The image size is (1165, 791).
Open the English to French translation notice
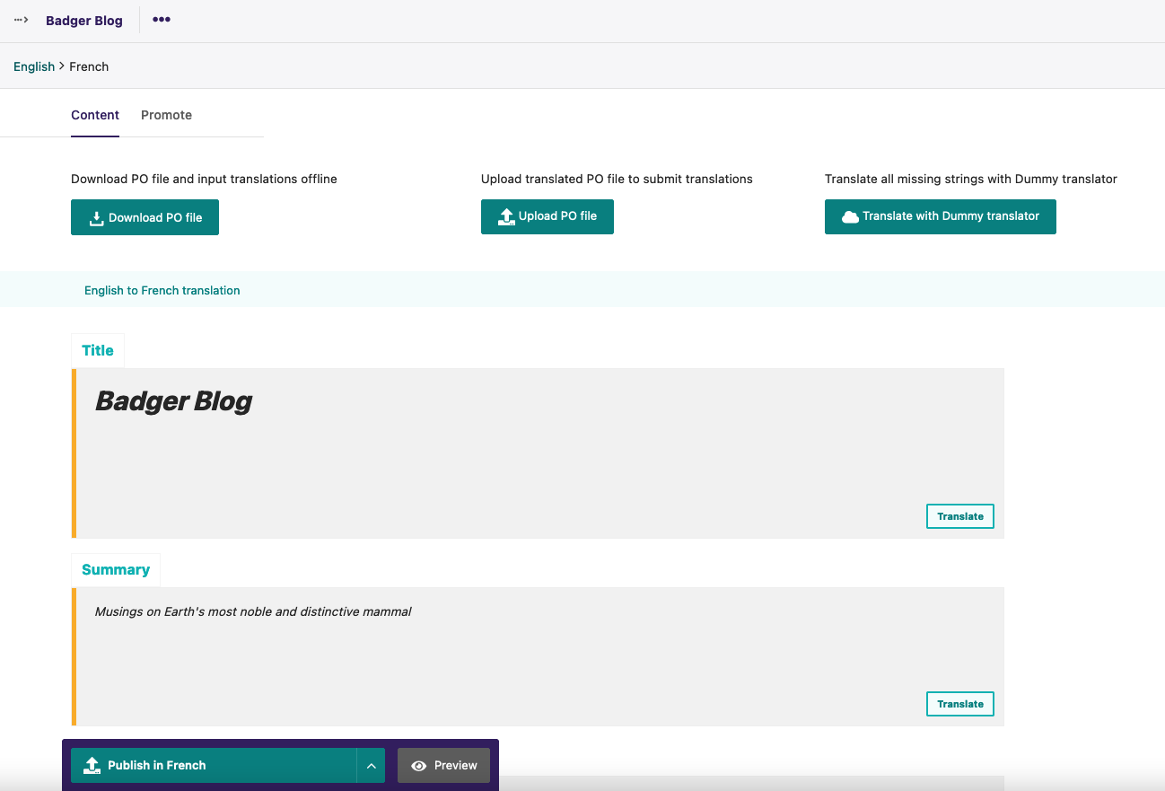coord(162,290)
